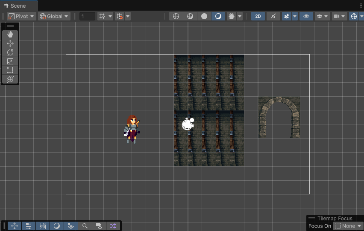The width and height of the screenshot is (364, 231).
Task: Open the Focus On None dropdown
Action: pyautogui.click(x=348, y=226)
